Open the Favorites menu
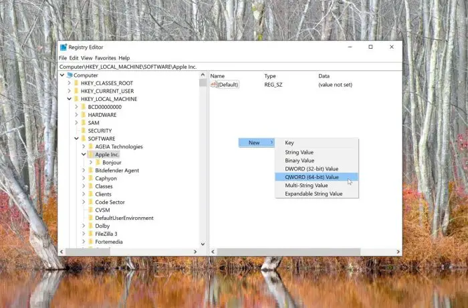Viewport: 468px width, 308px height. [106, 58]
